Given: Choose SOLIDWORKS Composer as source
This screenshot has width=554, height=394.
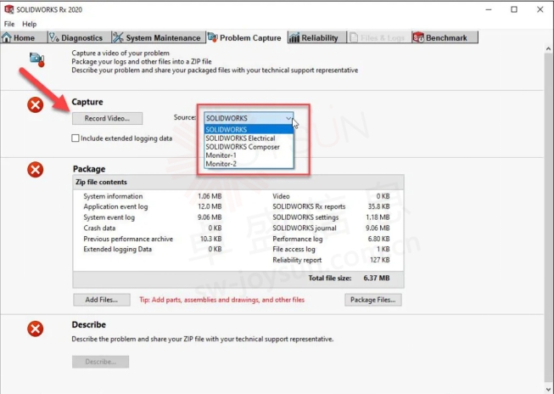Looking at the screenshot, I should (249, 147).
